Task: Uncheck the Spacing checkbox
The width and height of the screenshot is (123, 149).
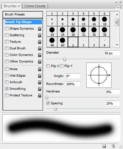Action: click(48, 103)
